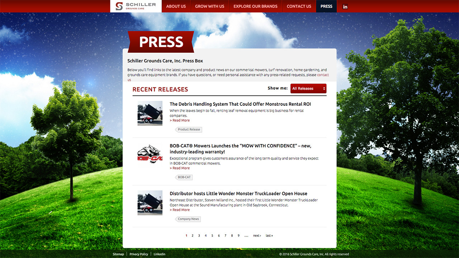Go to pagination page 8
459x258 pixels.
tap(232, 236)
